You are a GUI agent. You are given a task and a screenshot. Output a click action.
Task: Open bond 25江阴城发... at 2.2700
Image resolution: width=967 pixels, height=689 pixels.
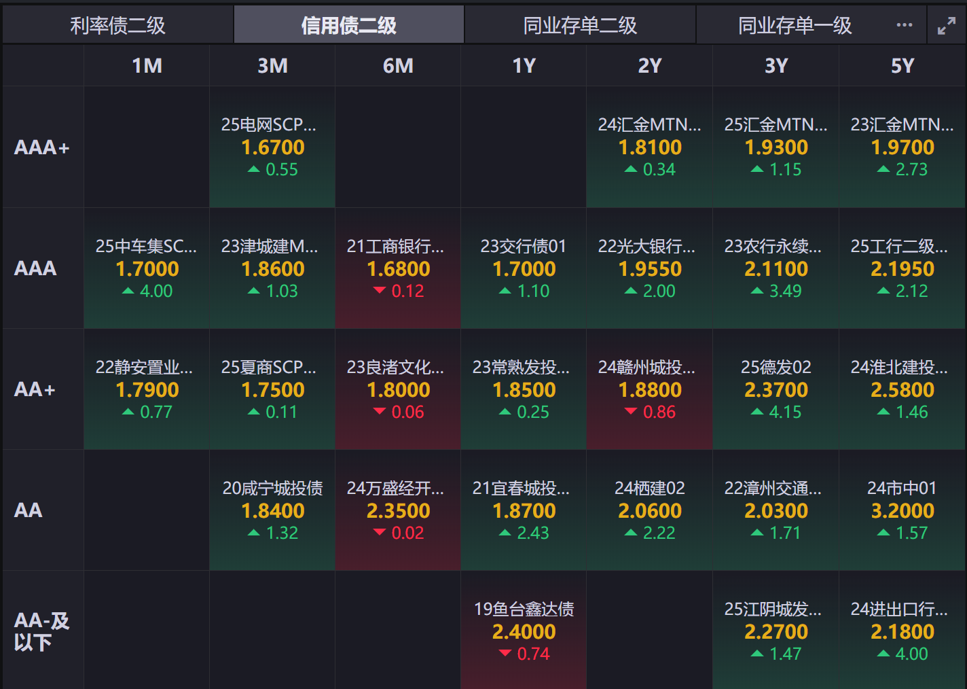coord(776,631)
